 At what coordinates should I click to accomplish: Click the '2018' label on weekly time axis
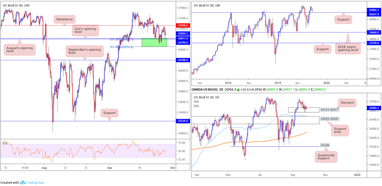(228, 83)
